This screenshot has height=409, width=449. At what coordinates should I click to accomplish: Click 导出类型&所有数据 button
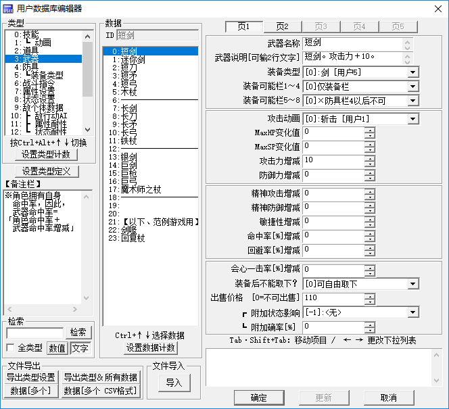(101, 377)
